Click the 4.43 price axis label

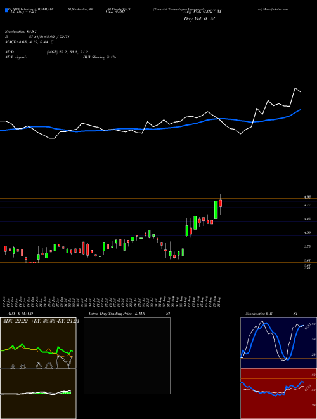click(x=307, y=219)
